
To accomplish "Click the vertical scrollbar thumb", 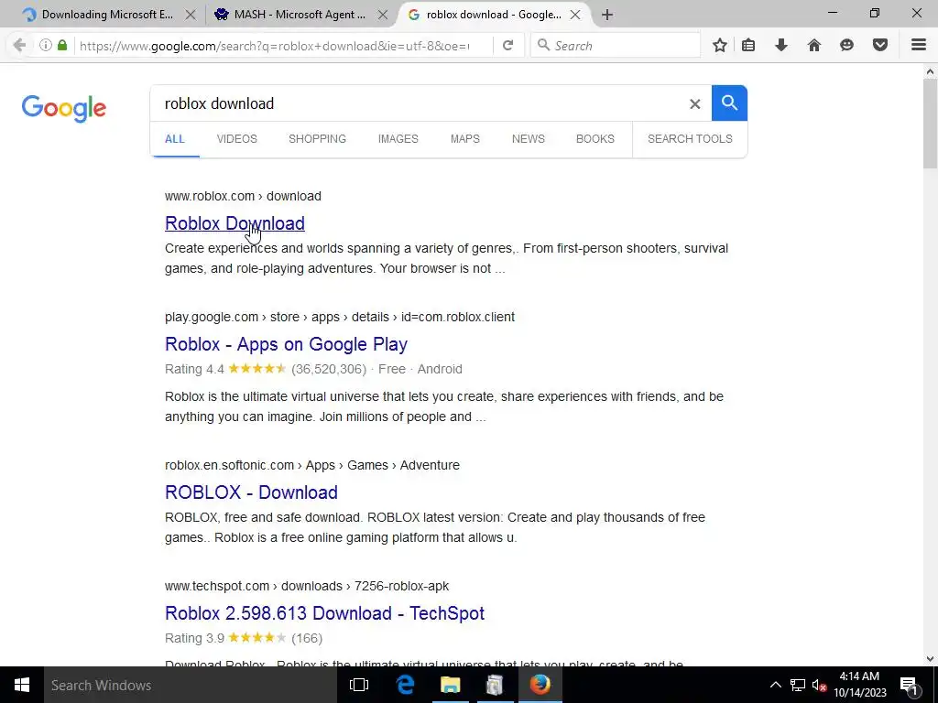I will (x=930, y=124).
